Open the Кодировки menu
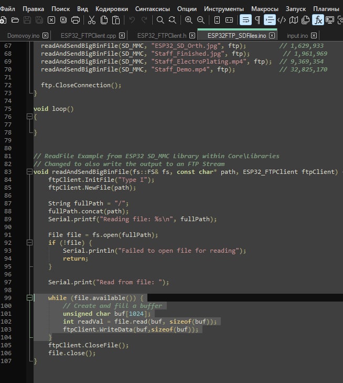This screenshot has height=383, width=343. (x=111, y=9)
